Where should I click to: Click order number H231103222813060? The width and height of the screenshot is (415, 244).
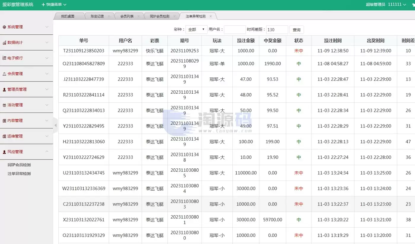coord(84,142)
